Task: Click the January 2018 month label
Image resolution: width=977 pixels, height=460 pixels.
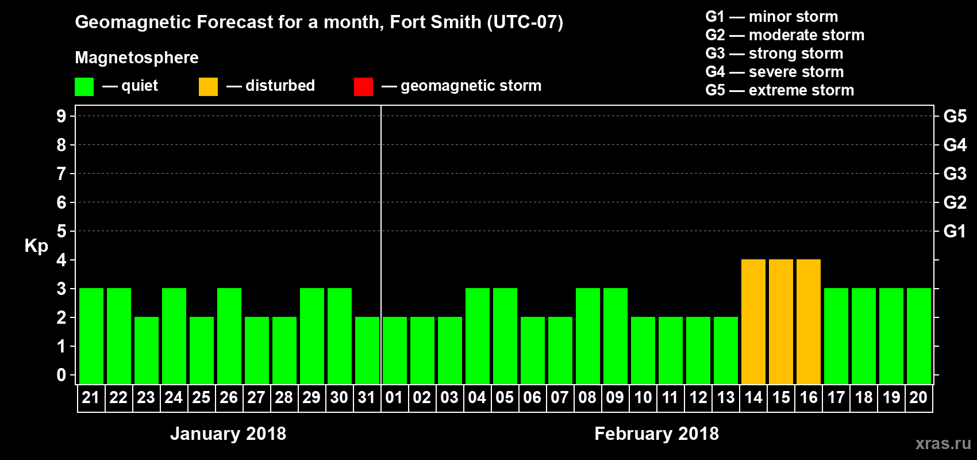Action: pyautogui.click(x=228, y=434)
